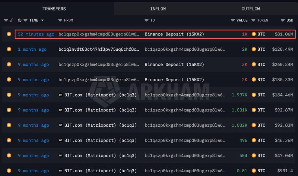Click the chain link icon in header

(12, 20)
